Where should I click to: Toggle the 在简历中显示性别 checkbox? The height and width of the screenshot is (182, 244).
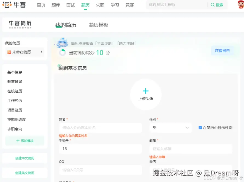tap(200, 127)
